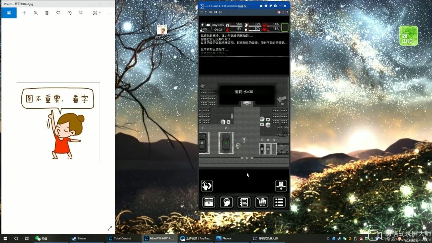
Task: Rotate the image in Photos
Action: point(70,13)
